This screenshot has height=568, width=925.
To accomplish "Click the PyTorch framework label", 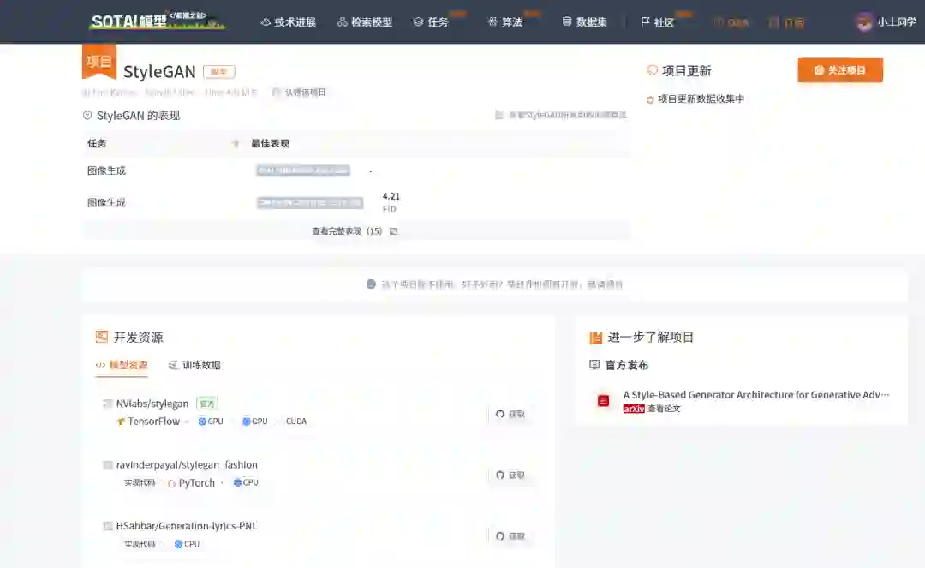I will [x=196, y=482].
